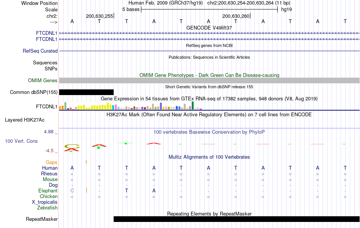
Task: Click the Chicken species label
Action: 49,196
